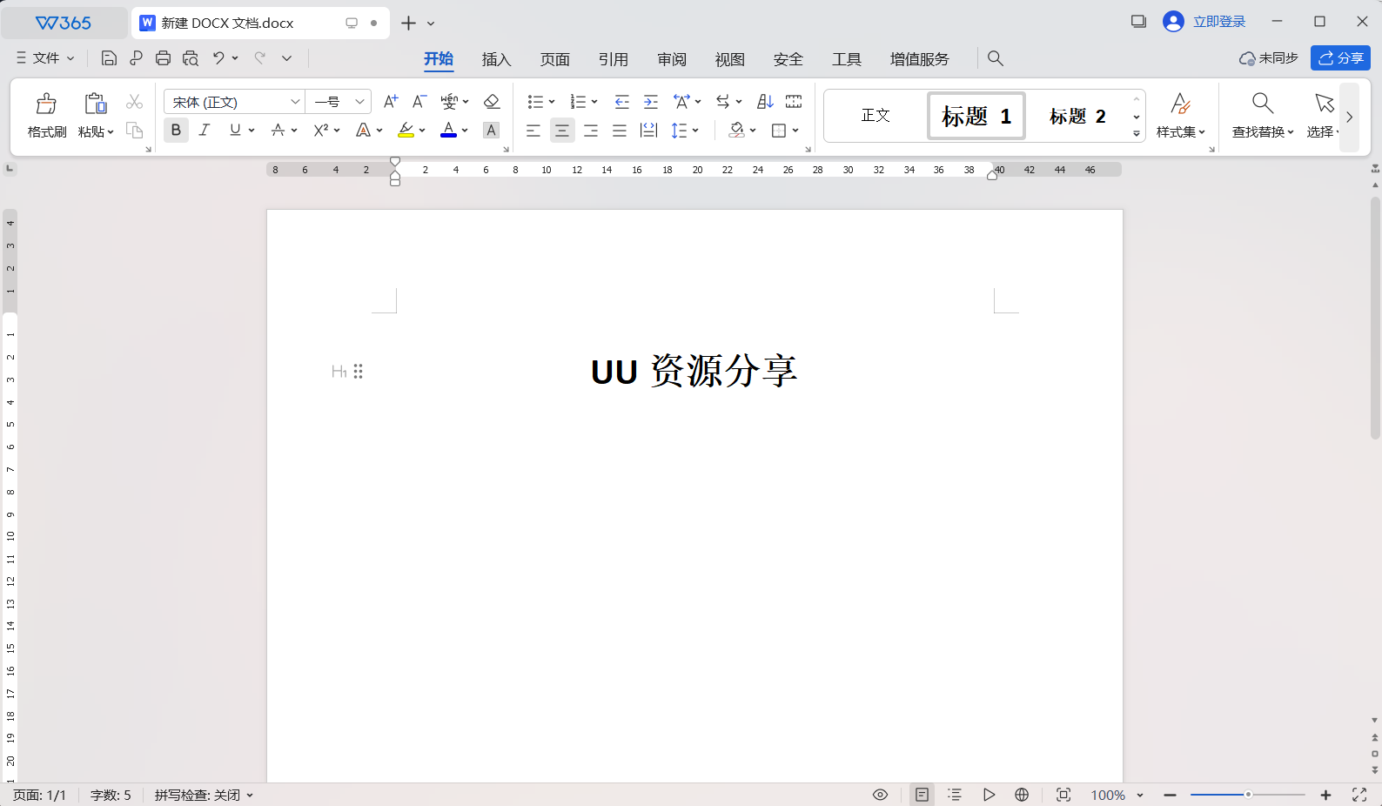Image resolution: width=1382 pixels, height=806 pixels.
Task: Switch to the 审阅 tab
Action: click(671, 59)
